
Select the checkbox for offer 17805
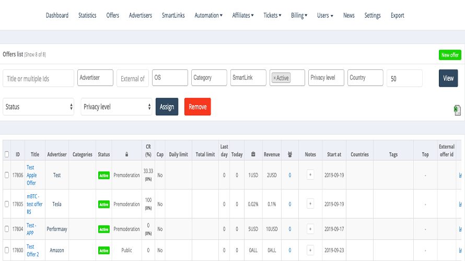tap(7, 204)
